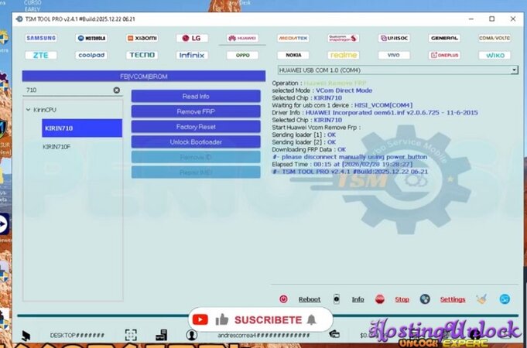Open the HUAWEI USB COM port dropdown
Image resolution: width=527 pixels, height=348 pixels.
[514, 70]
